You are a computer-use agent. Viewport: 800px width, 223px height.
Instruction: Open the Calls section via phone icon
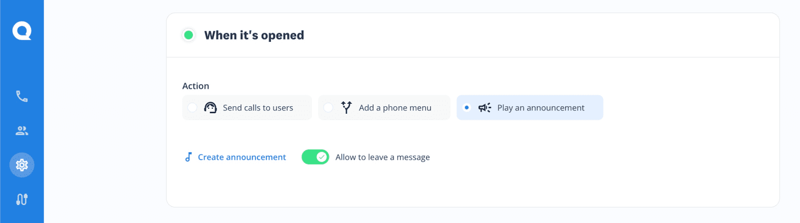[x=22, y=96]
